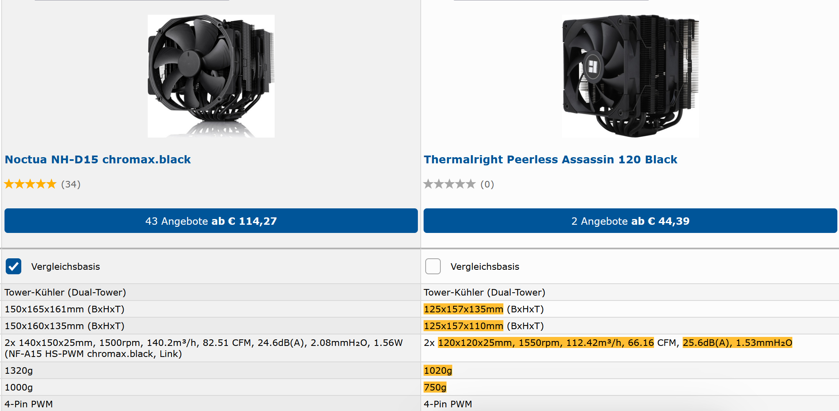Click highlighted dimension 125x157x110mm
This screenshot has height=411, width=839.
coord(463,326)
